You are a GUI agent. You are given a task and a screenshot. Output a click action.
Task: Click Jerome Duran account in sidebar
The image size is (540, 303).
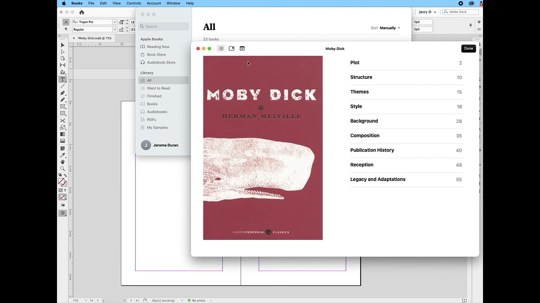[x=159, y=145]
